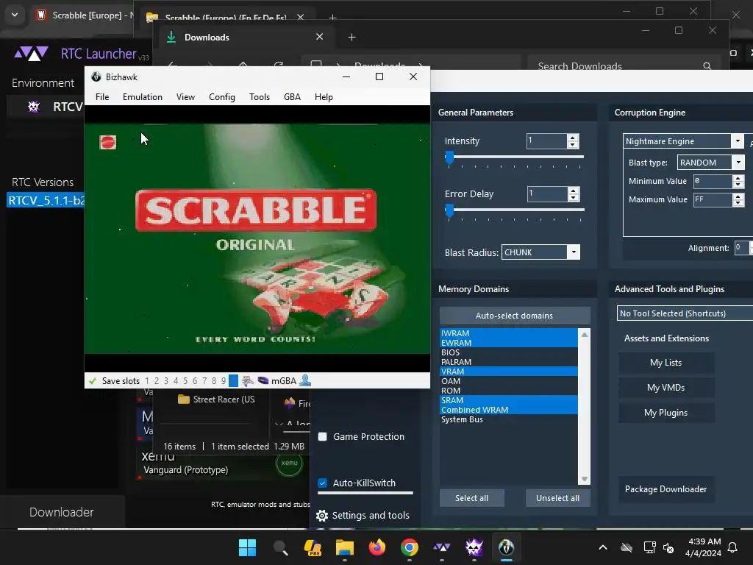The height and width of the screenshot is (565, 753).
Task: Open Bizhawk Config menu
Action: click(222, 97)
